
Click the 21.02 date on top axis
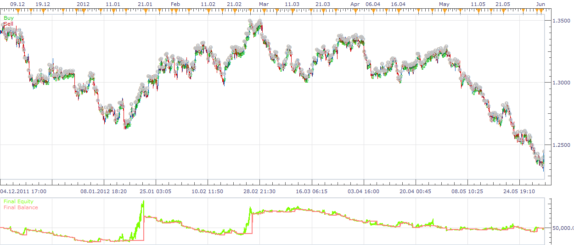(x=234, y=4)
